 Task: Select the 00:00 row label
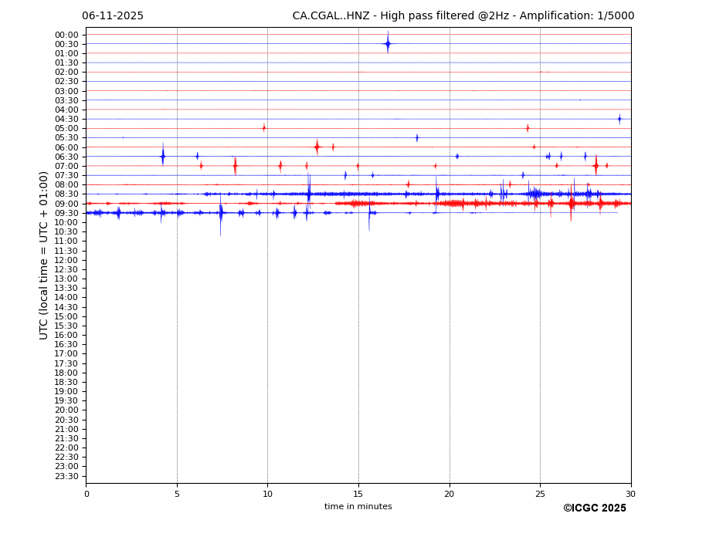[66, 35]
